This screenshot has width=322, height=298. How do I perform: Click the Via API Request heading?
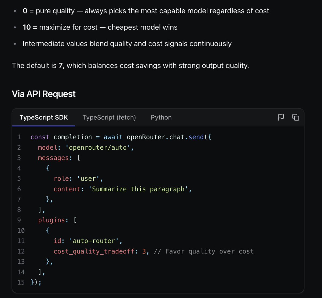(x=44, y=94)
